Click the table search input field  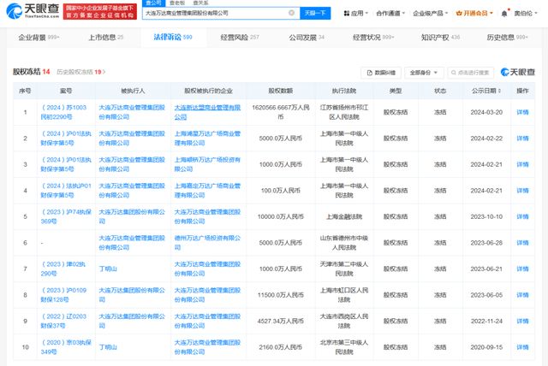470,73
